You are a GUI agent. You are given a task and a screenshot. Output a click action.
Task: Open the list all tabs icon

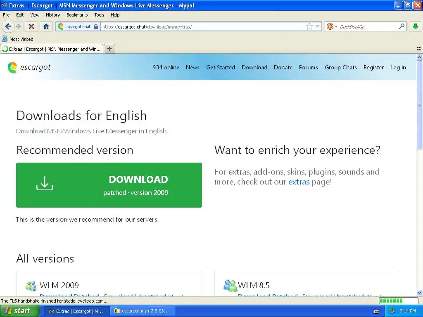coord(419,49)
